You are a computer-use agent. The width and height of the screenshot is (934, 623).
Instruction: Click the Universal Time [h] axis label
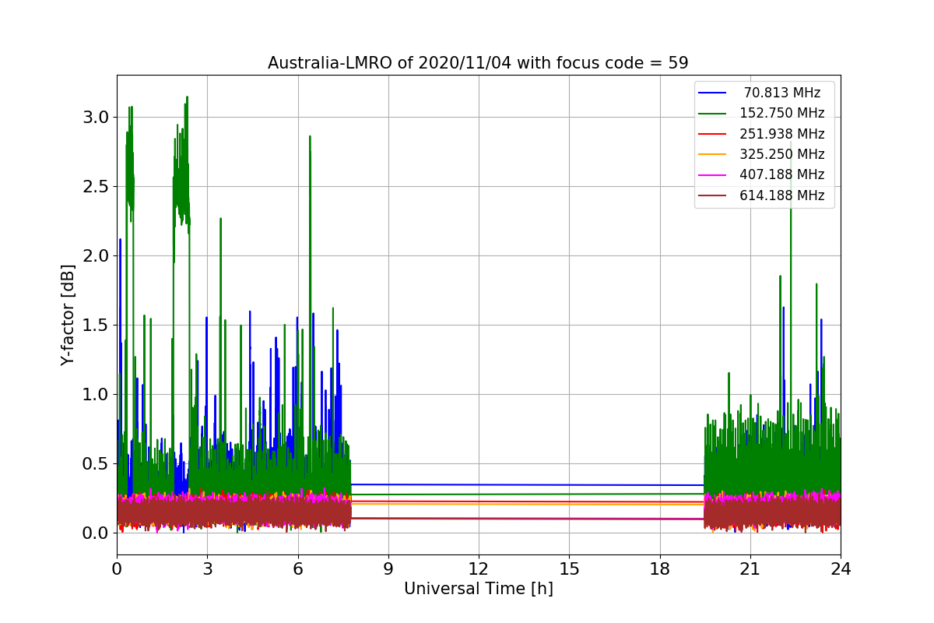(479, 590)
